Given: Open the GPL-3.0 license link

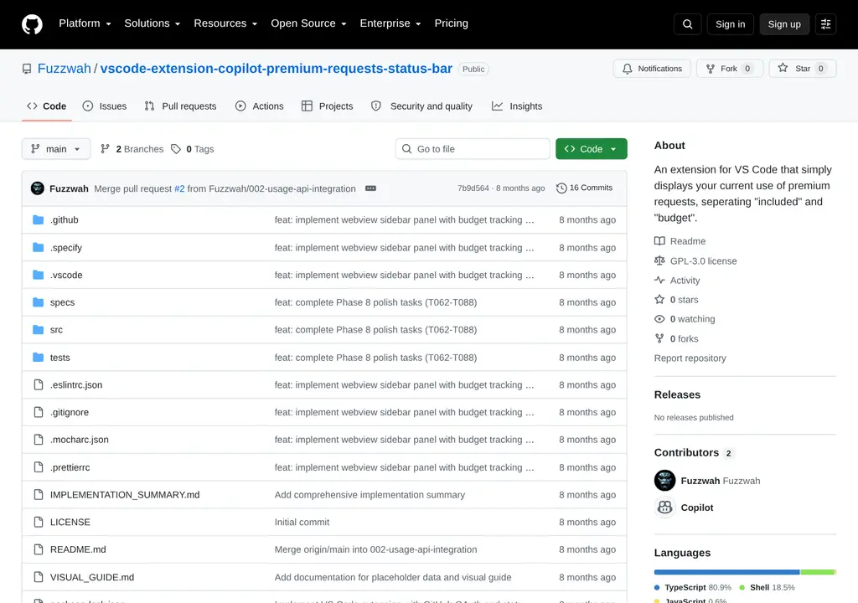Looking at the screenshot, I should 695,261.
